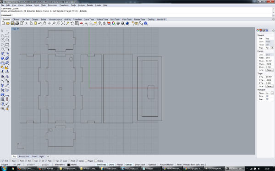Screen dimensions: 275x171
Task: Select the Rectangle tool in sidebar
Action: 7,45
